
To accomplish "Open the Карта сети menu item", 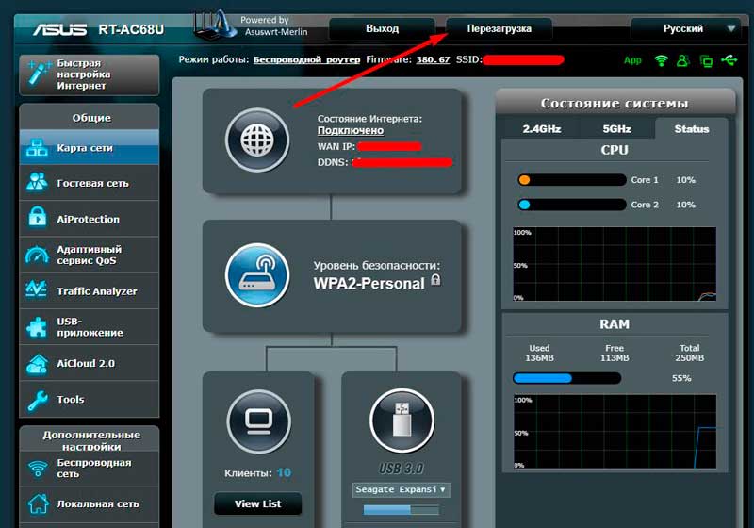I will 90,148.
